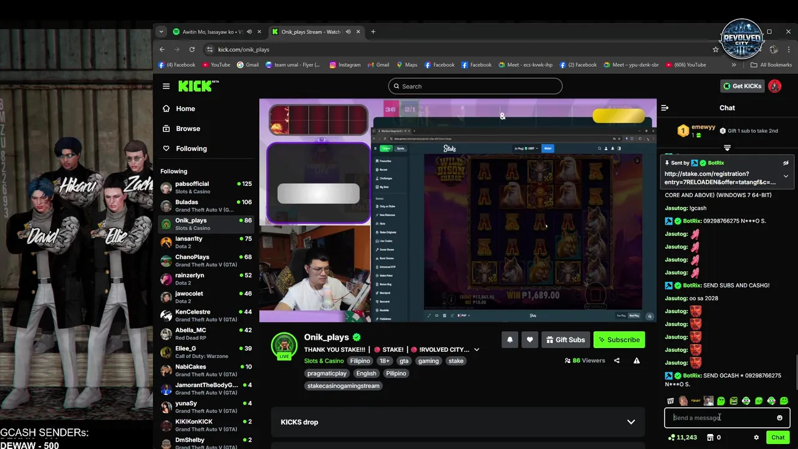Hide the pinned BotRix message

tap(786, 163)
